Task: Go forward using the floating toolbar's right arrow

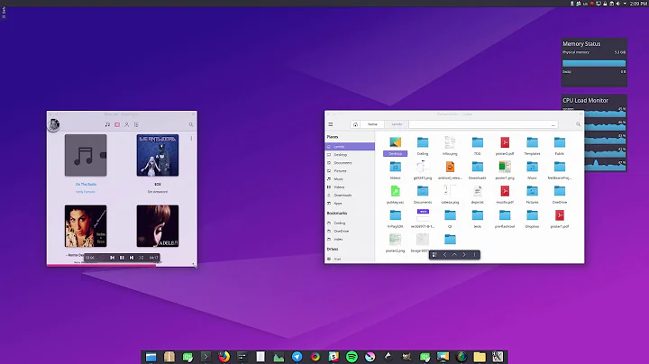Action: tap(464, 255)
